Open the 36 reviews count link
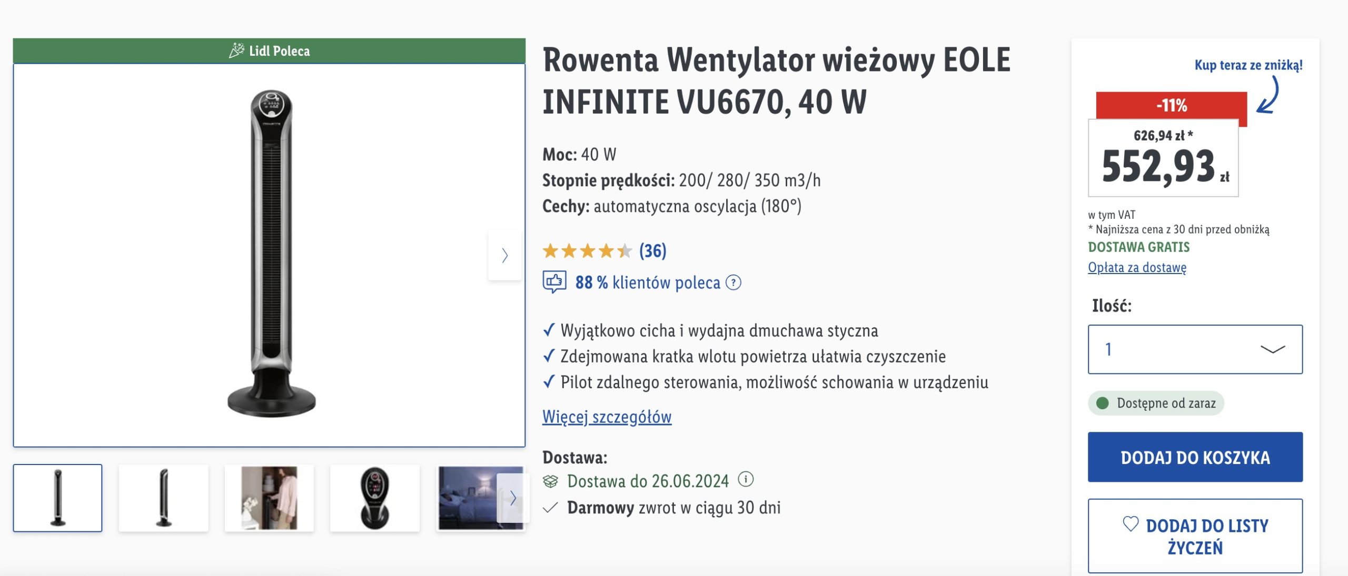 (x=653, y=251)
